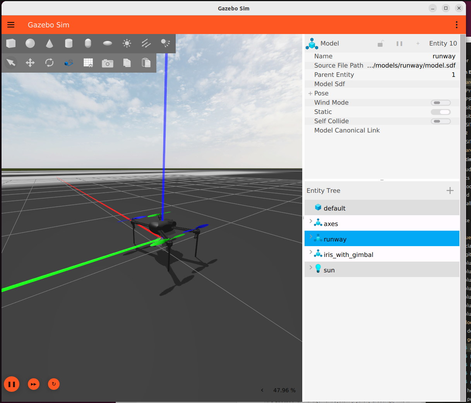Click the Model Canonical Link row
The width and height of the screenshot is (471, 403).
[382, 131]
